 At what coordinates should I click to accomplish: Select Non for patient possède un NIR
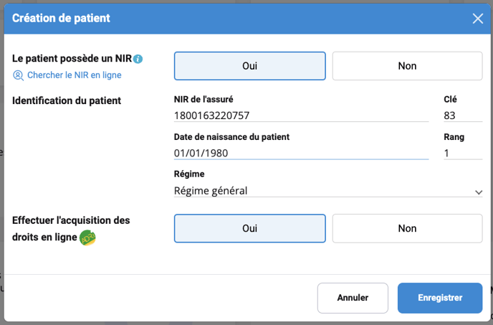(x=407, y=66)
